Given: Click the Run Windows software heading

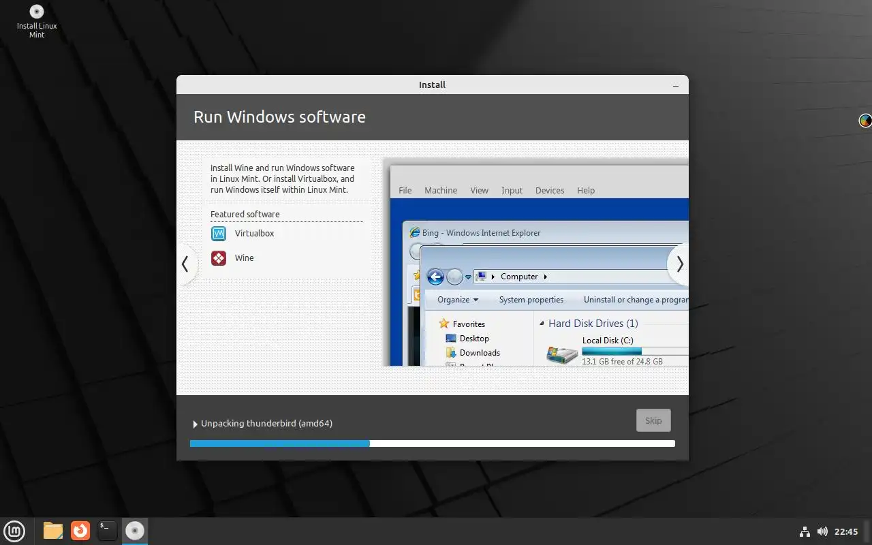Looking at the screenshot, I should click(279, 117).
